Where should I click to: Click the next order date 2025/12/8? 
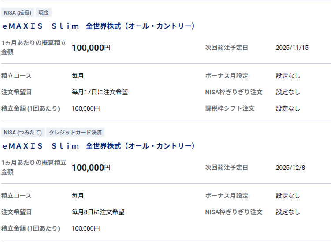(290, 168)
